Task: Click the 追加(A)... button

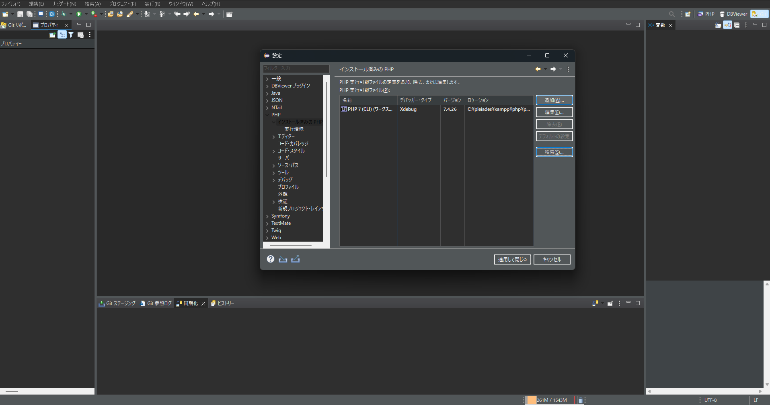Action: 554,100
